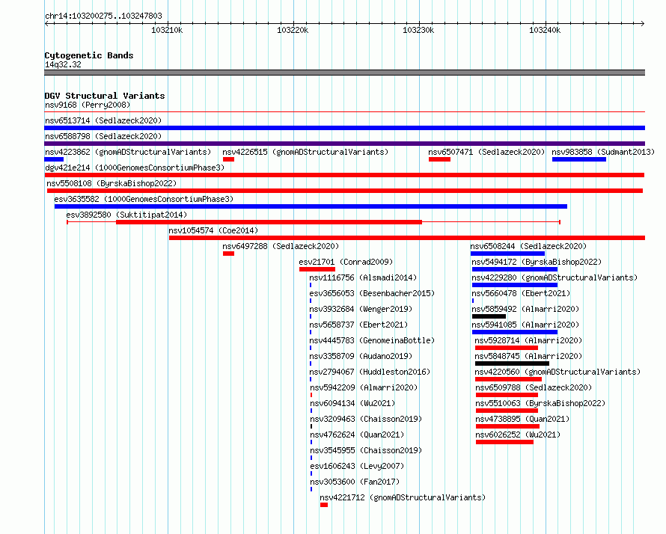Open nsv4738895 (Quan2021) label
Viewport: 666px width, 534px height.
(x=522, y=419)
